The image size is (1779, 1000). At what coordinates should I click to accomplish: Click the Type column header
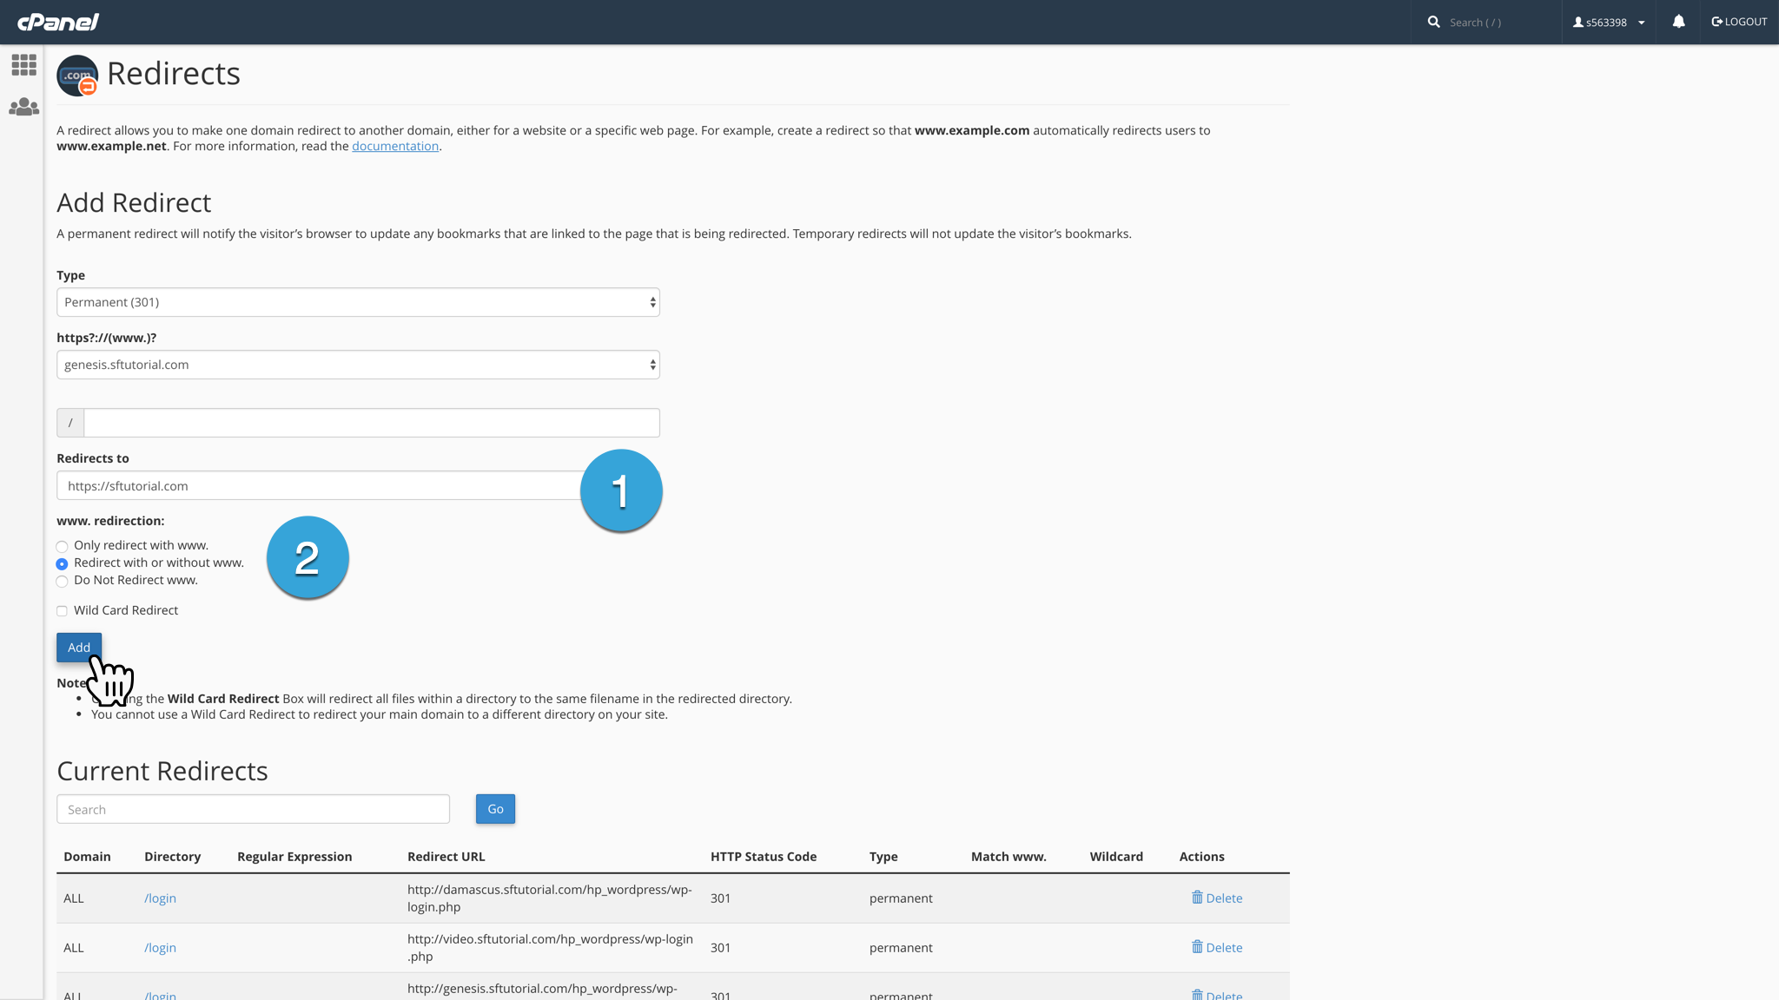coord(883,857)
